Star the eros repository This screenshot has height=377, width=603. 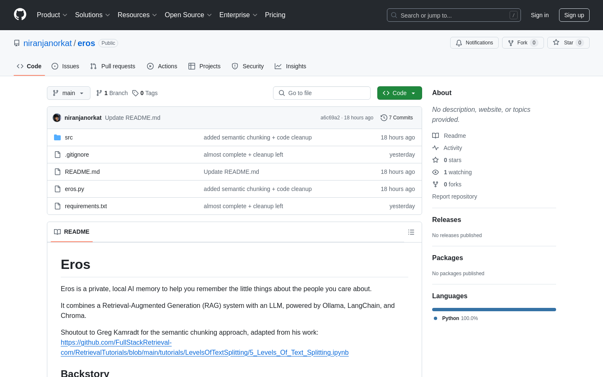click(x=568, y=43)
